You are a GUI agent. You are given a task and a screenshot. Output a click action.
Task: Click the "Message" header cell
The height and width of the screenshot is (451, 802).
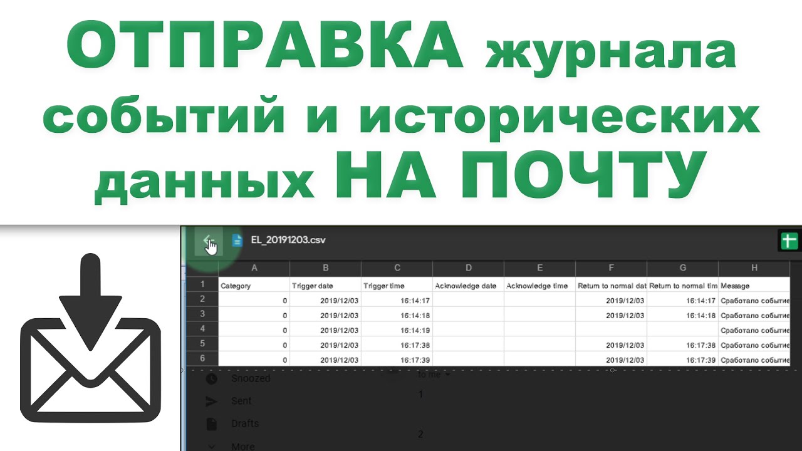tap(754, 286)
